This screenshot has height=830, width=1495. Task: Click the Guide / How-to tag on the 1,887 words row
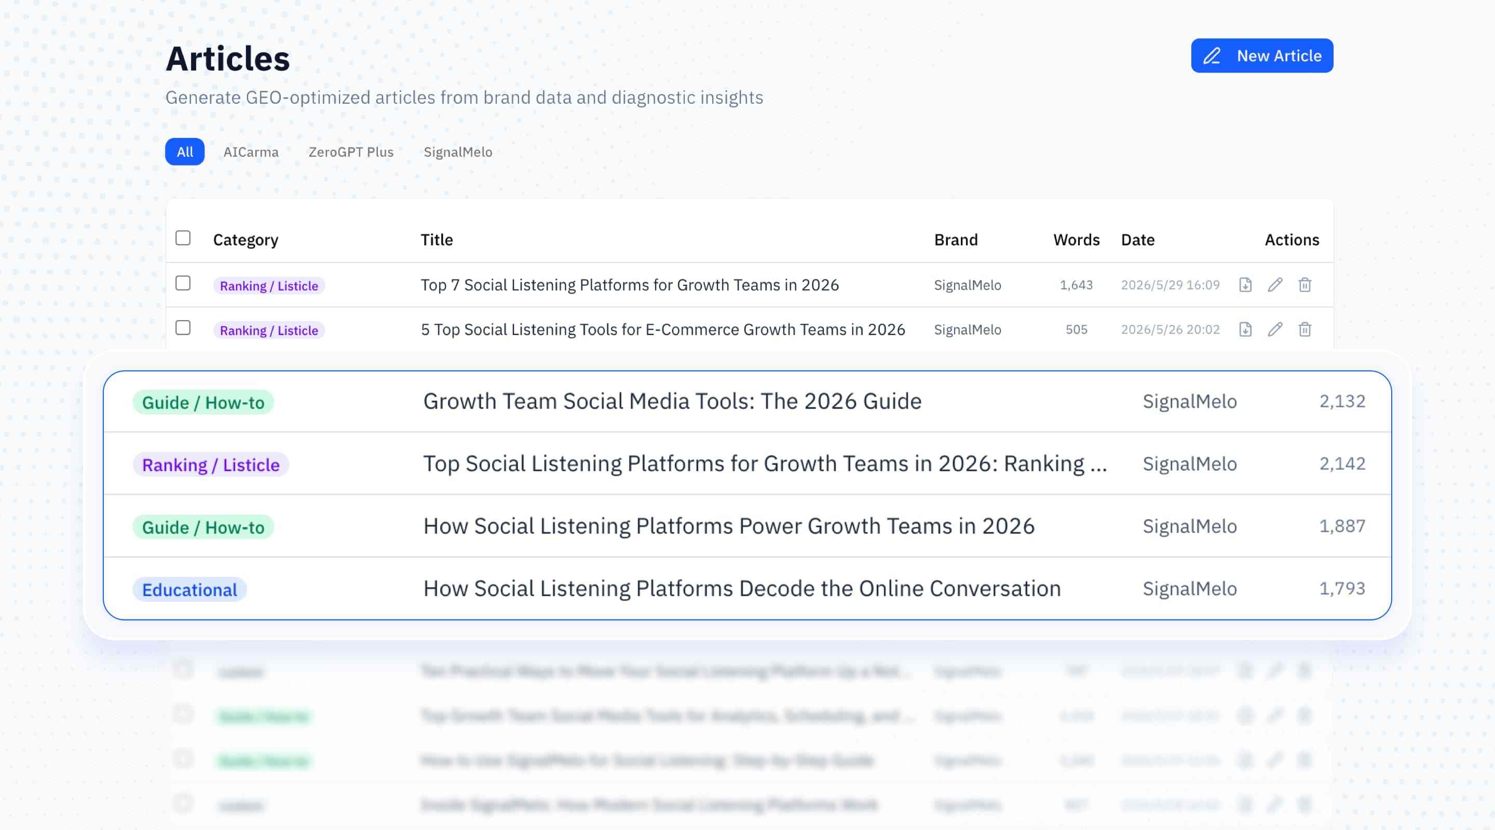point(203,527)
